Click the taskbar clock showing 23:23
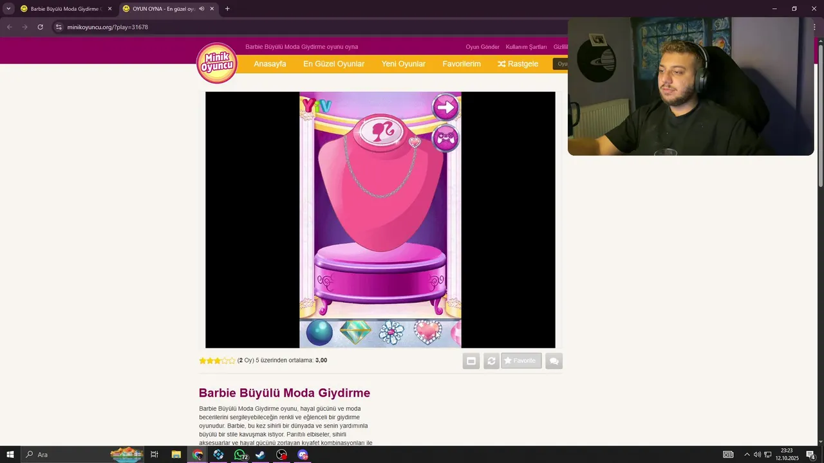 787,455
